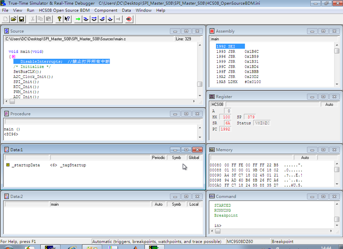This screenshot has height=249, width=343.
Task: Click the Status flags VHINZC field
Action: (262, 123)
